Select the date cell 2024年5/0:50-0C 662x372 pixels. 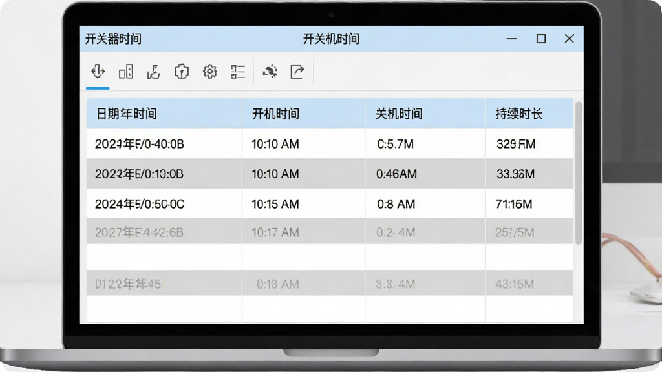[x=164, y=203]
